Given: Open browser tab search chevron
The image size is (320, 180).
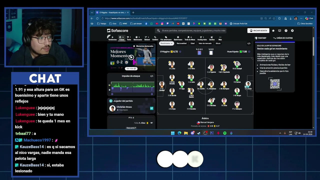Looking at the screenshot, I should [x=92, y=12].
